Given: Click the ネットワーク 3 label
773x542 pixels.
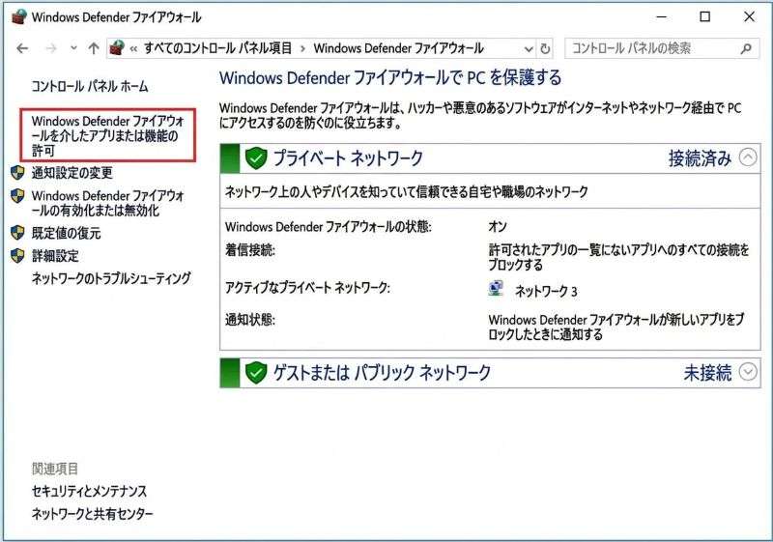Looking at the screenshot, I should pos(546,291).
